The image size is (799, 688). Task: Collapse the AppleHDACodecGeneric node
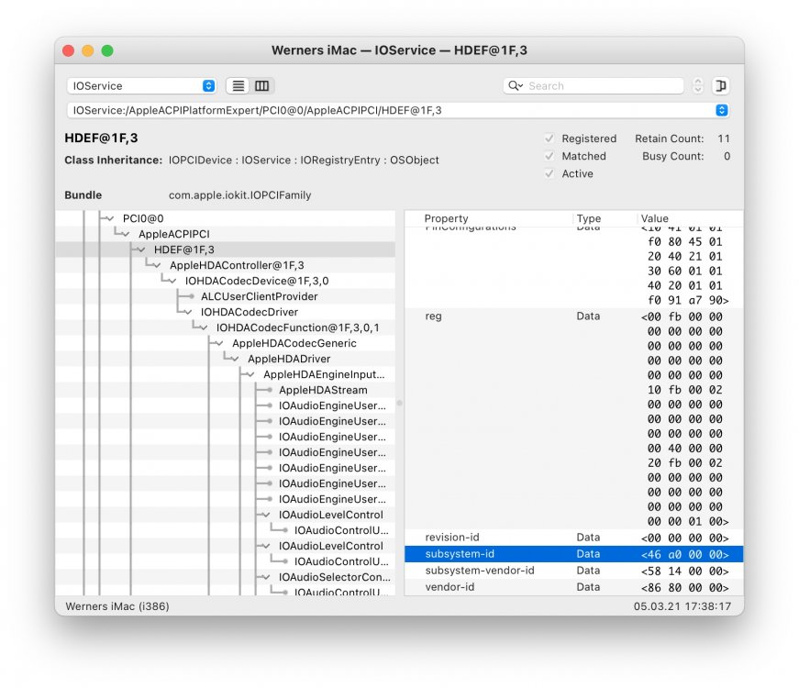[219, 343]
